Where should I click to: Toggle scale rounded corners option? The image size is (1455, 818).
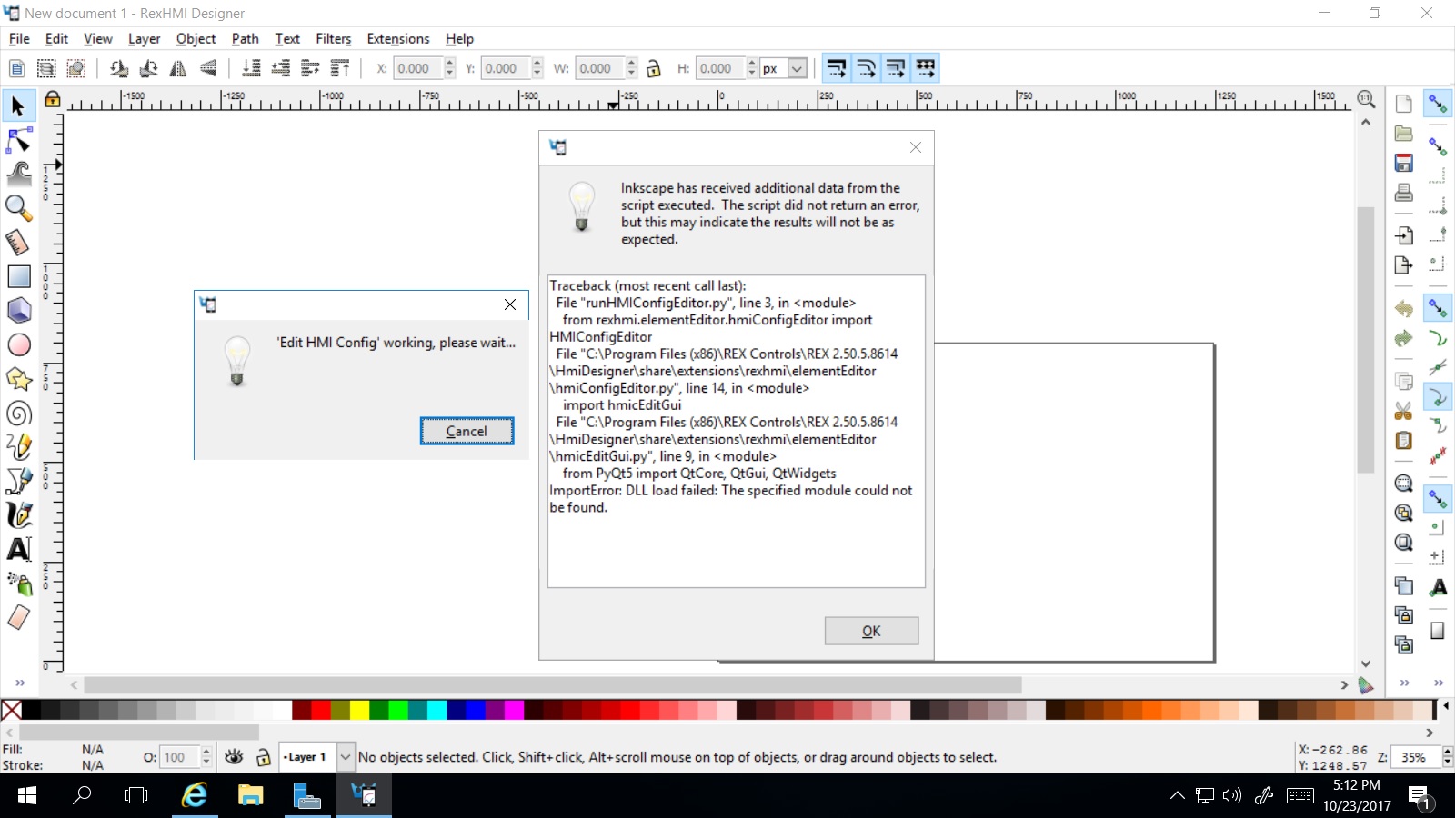pyautogui.click(x=866, y=68)
